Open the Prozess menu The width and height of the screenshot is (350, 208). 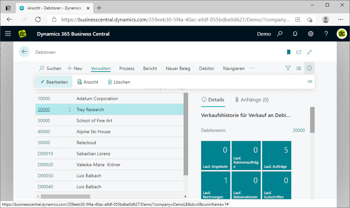click(127, 68)
